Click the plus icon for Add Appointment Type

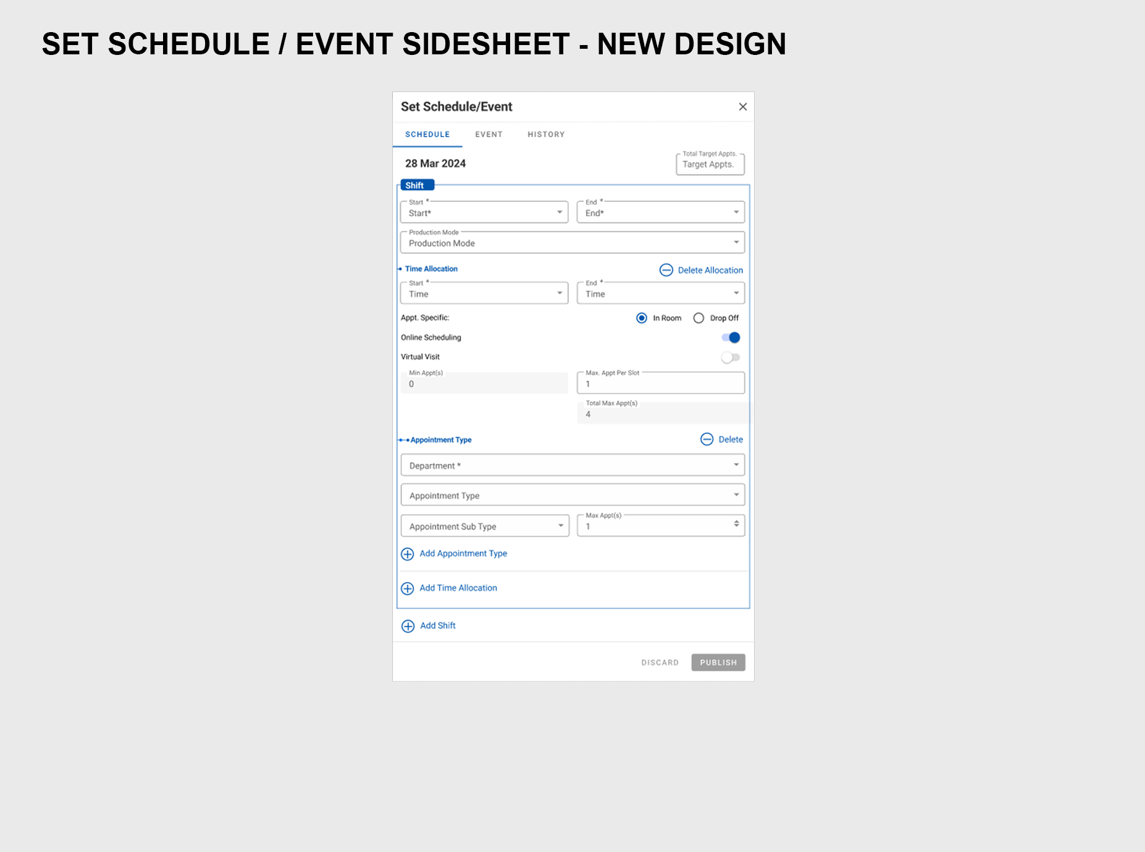pyautogui.click(x=408, y=554)
